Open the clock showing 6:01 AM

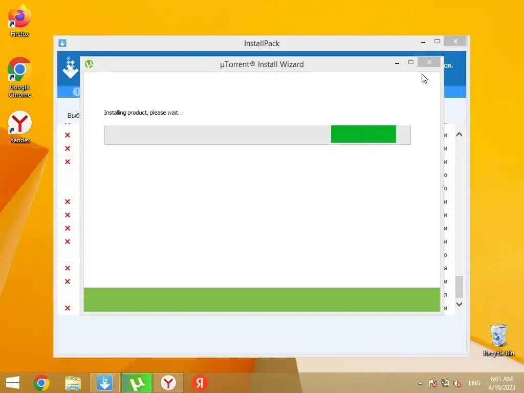click(501, 383)
